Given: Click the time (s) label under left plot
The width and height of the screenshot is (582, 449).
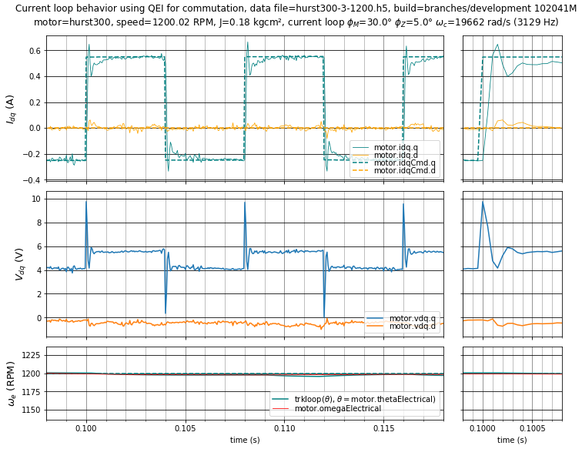Looking at the screenshot, I should 245,440.
